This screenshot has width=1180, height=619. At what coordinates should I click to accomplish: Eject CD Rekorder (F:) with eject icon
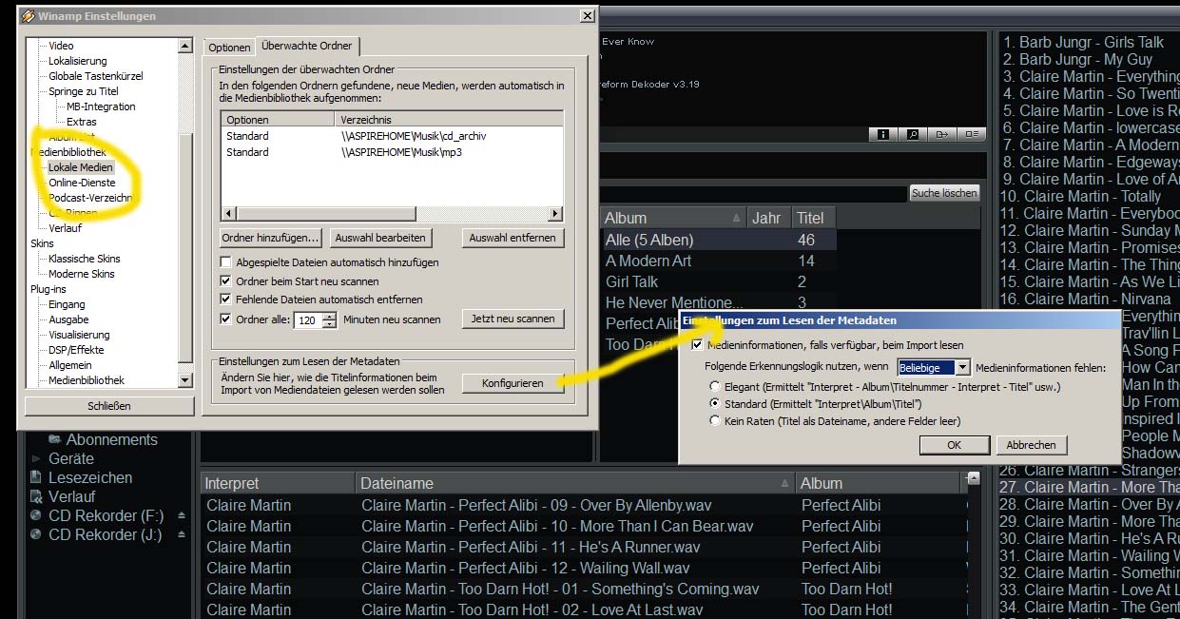coord(182,516)
